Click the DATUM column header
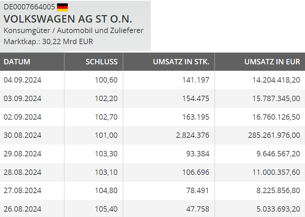Viewport: 305px width, 217px height. 17,62
